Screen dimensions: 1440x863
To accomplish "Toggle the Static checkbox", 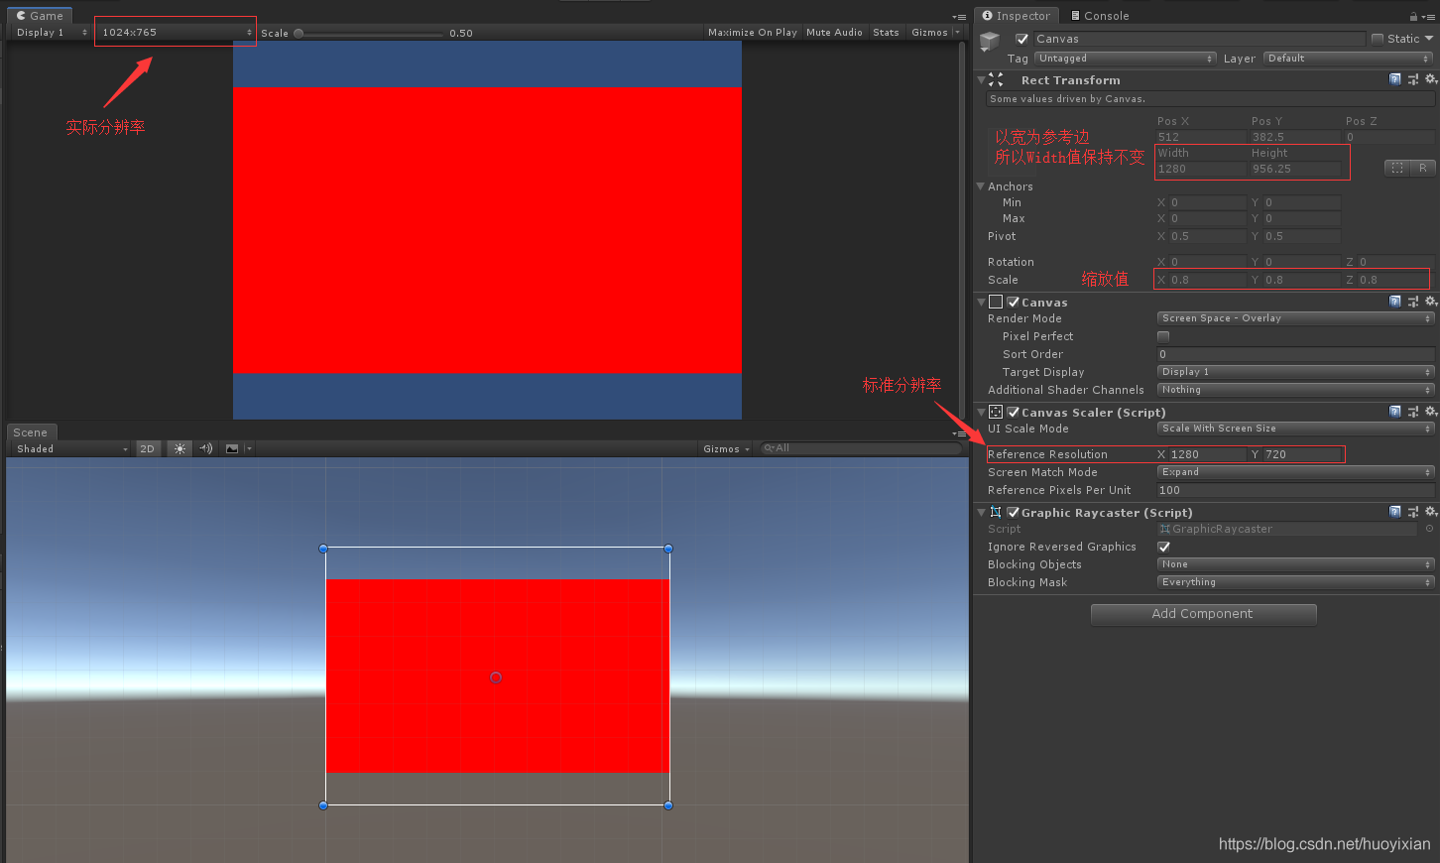I will [x=1378, y=39].
